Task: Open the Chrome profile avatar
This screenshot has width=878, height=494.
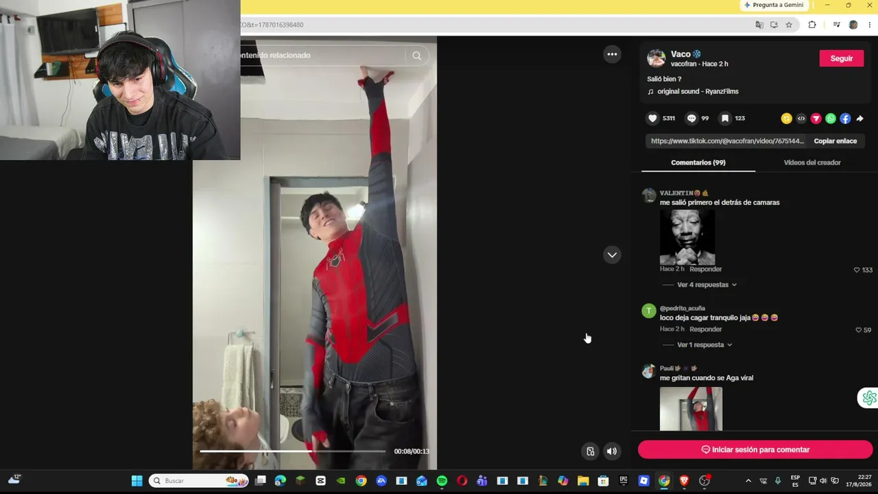Action: pos(853,25)
